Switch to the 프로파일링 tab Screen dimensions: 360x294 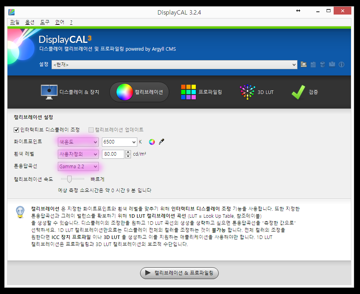click(x=201, y=92)
